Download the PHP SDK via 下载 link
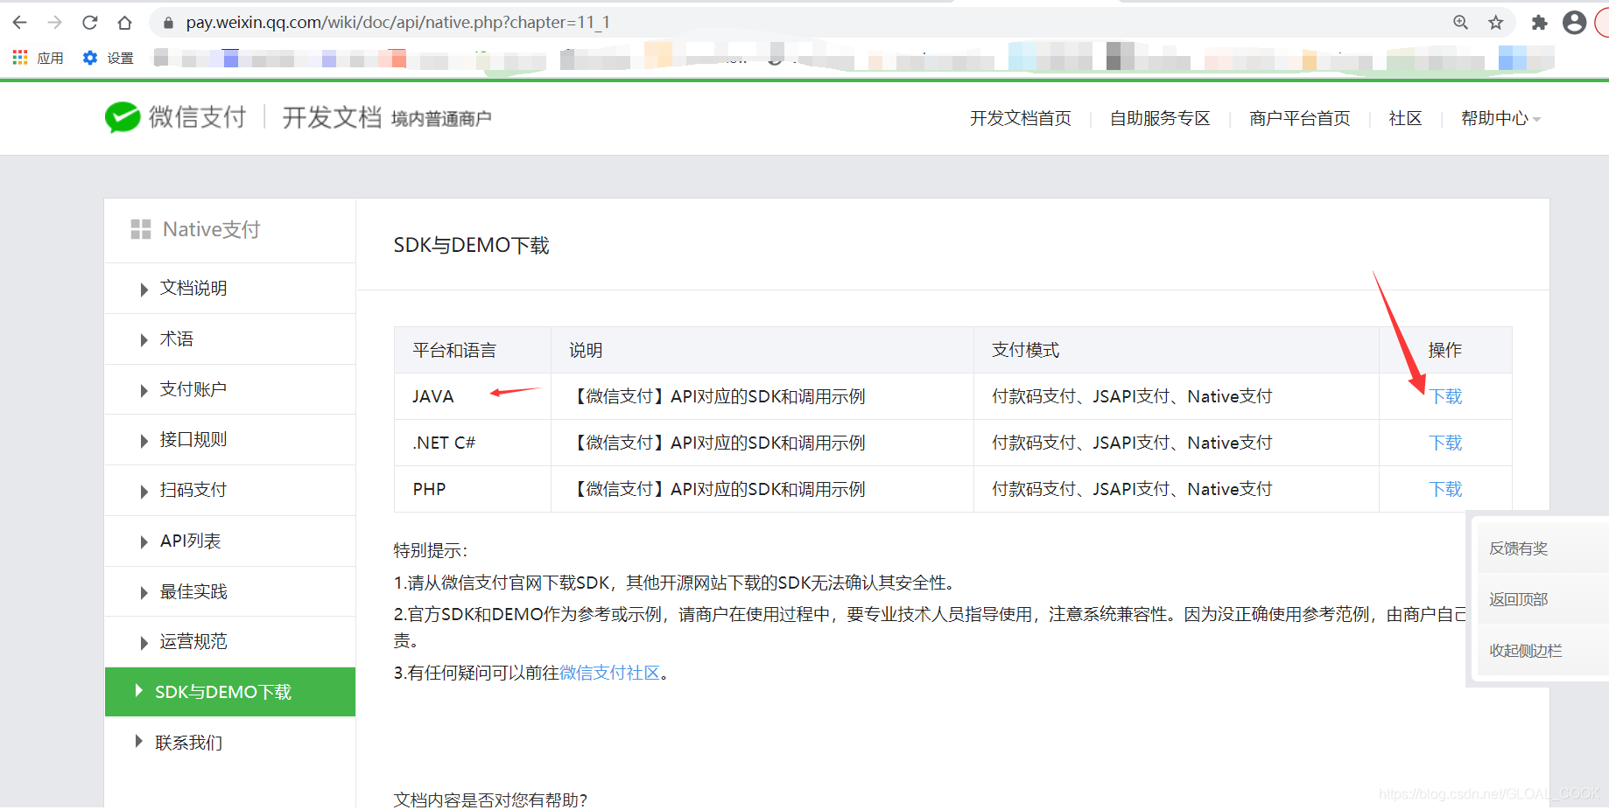Image resolution: width=1609 pixels, height=810 pixels. click(x=1445, y=489)
